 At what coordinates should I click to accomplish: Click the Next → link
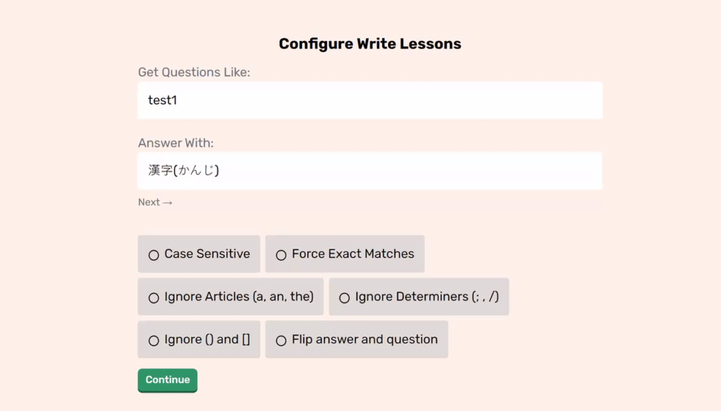[x=155, y=203]
